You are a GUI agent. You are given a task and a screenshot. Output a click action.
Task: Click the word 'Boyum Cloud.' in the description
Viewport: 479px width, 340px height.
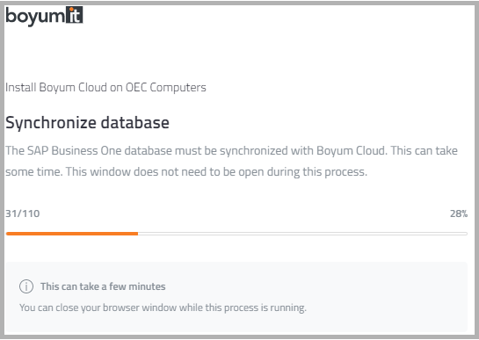click(x=352, y=150)
